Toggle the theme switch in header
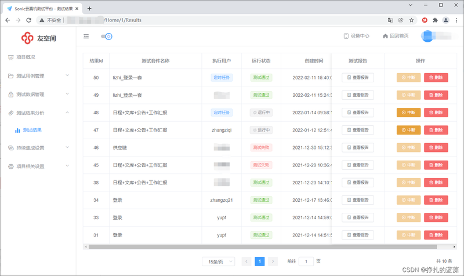464x276 pixels. point(107,37)
